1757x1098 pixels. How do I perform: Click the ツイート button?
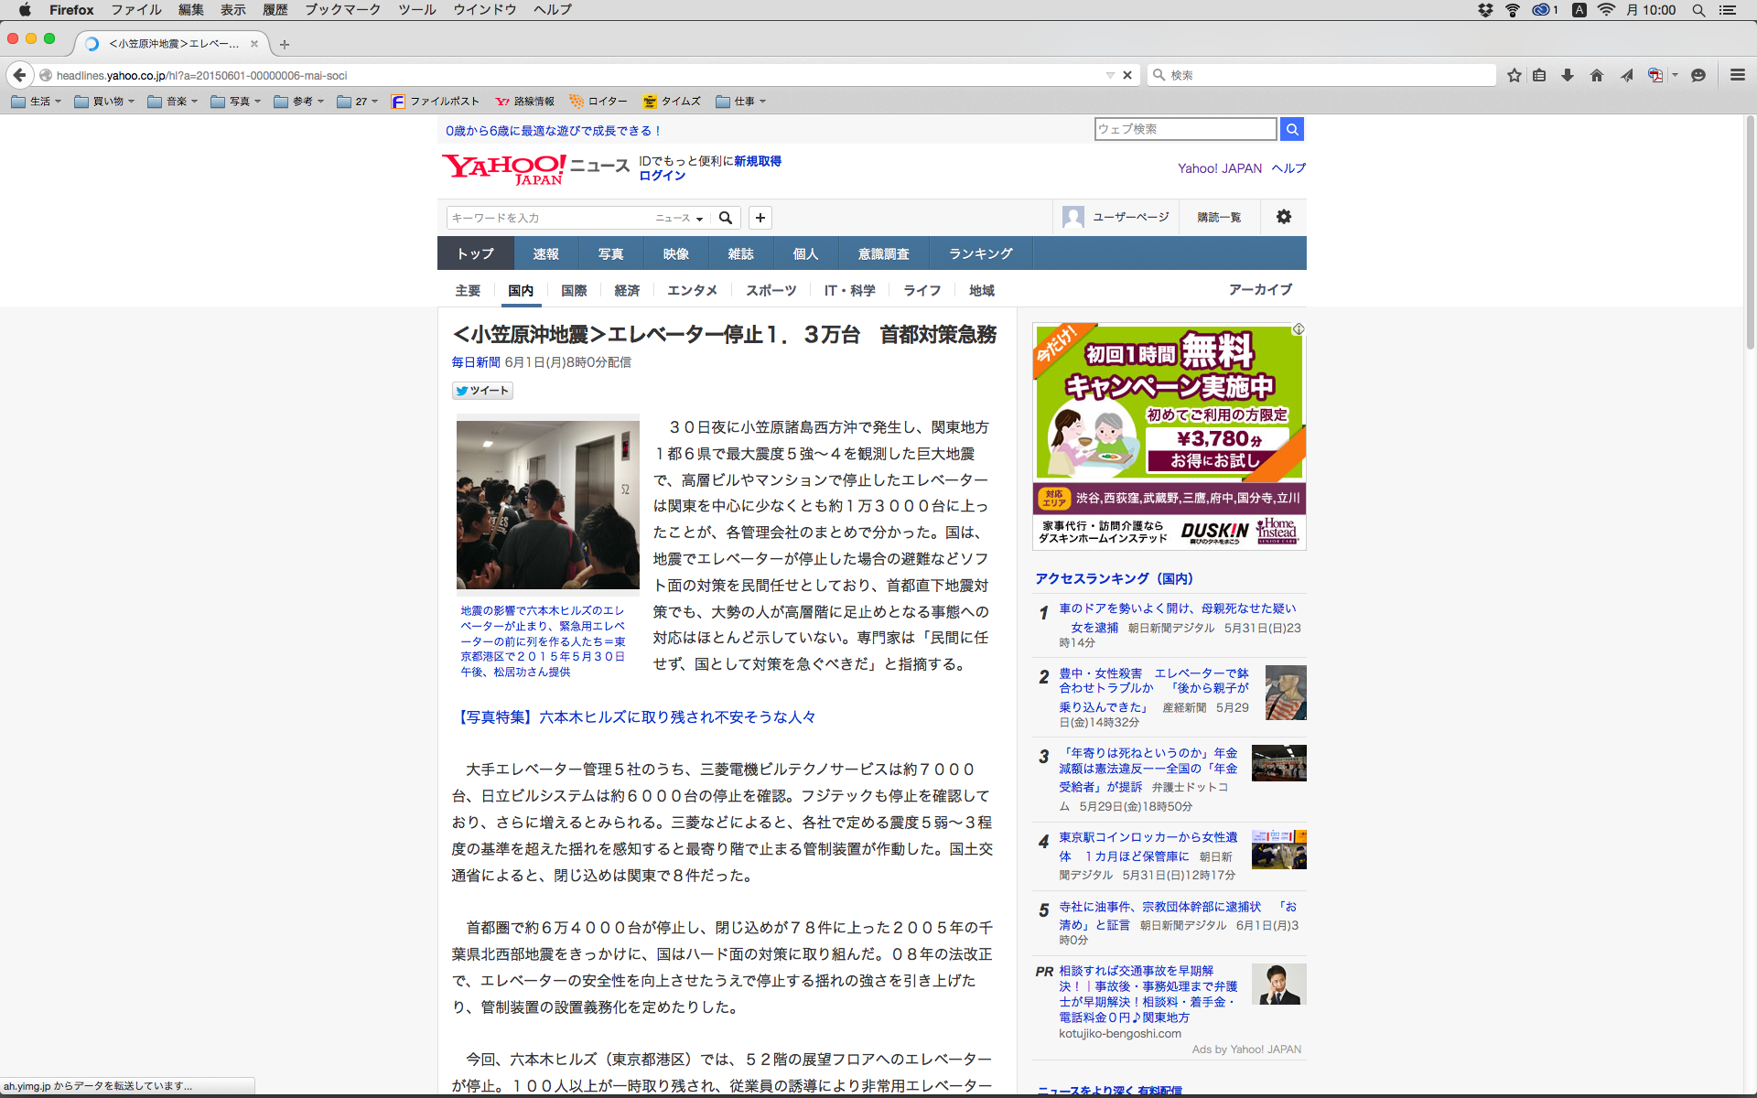pos(482,391)
